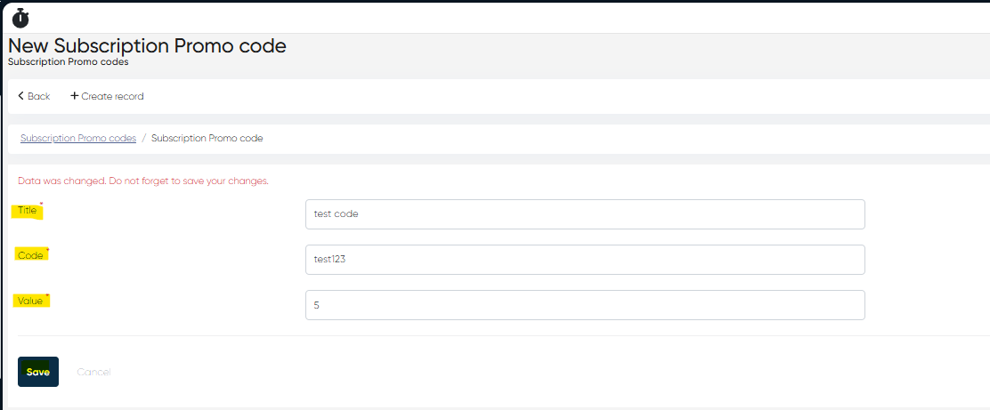Click the current Subscription Promo code breadcrumb
The width and height of the screenshot is (990, 410).
pos(207,139)
